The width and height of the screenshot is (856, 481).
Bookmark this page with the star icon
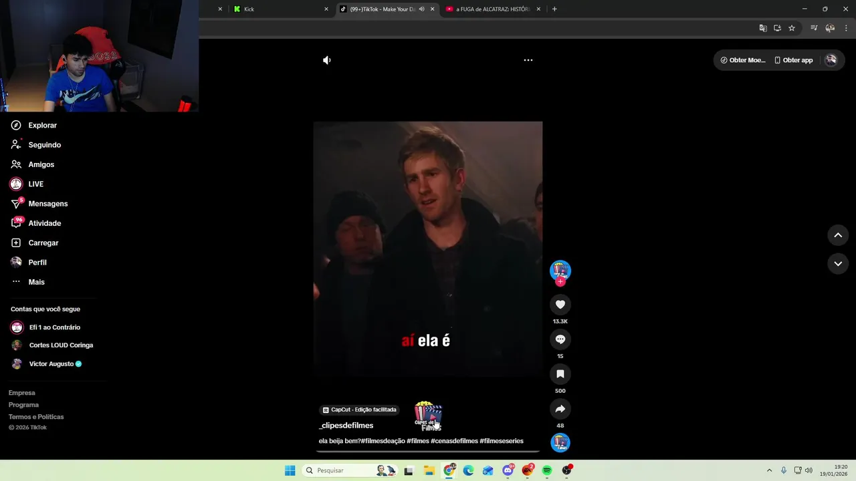(x=792, y=28)
